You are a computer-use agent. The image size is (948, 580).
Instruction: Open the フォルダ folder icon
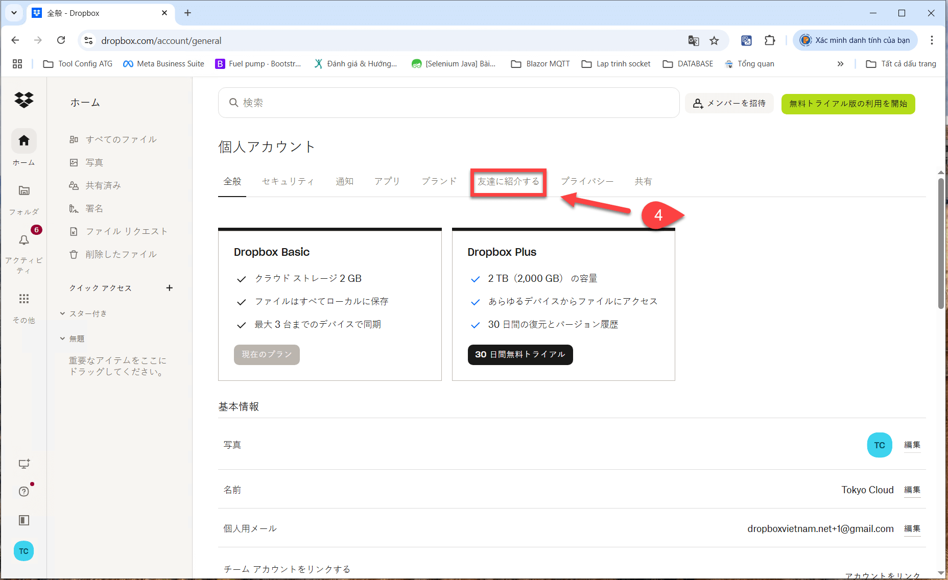pyautogui.click(x=23, y=191)
